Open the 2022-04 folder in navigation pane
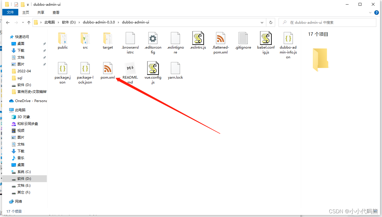The image size is (382, 217). point(24,71)
